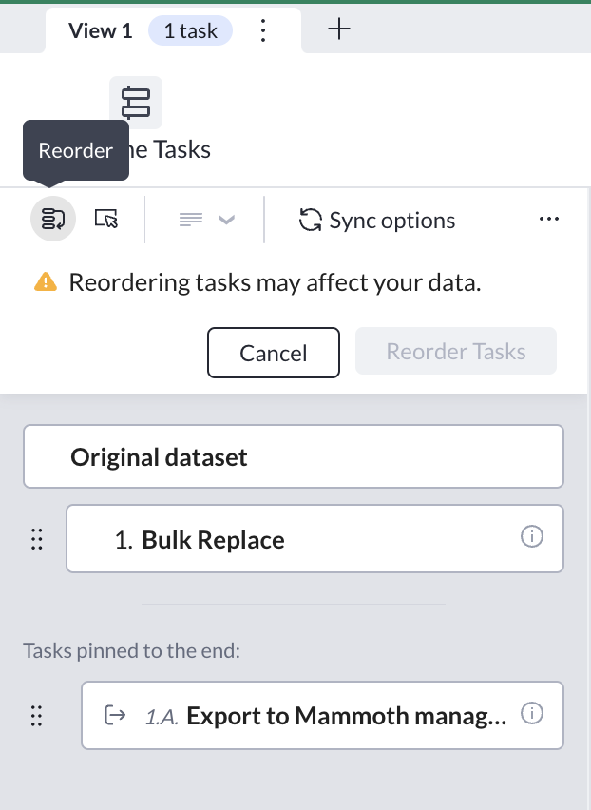Click the drag handle beside Bulk Replace
This screenshot has height=810, width=591.
click(37, 540)
